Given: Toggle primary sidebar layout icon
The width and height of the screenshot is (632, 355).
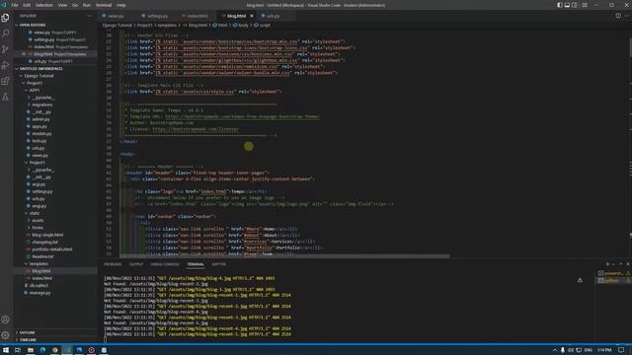Looking at the screenshot, I should (560, 5).
